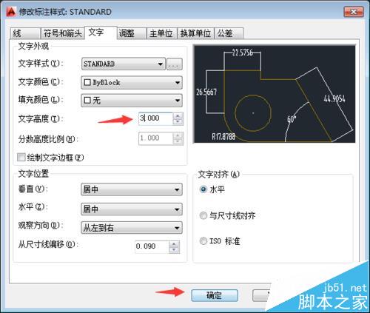370x313 pixels.
Task: Go to the 调整 tab
Action: coord(132,33)
